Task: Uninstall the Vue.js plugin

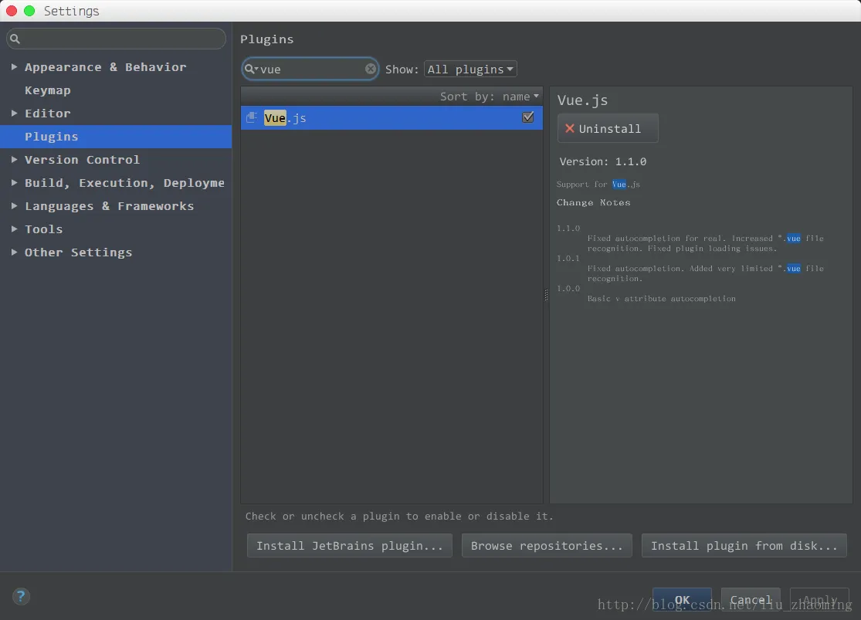Action: tap(608, 128)
